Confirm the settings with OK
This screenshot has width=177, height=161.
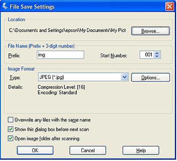pyautogui.click(x=35, y=150)
